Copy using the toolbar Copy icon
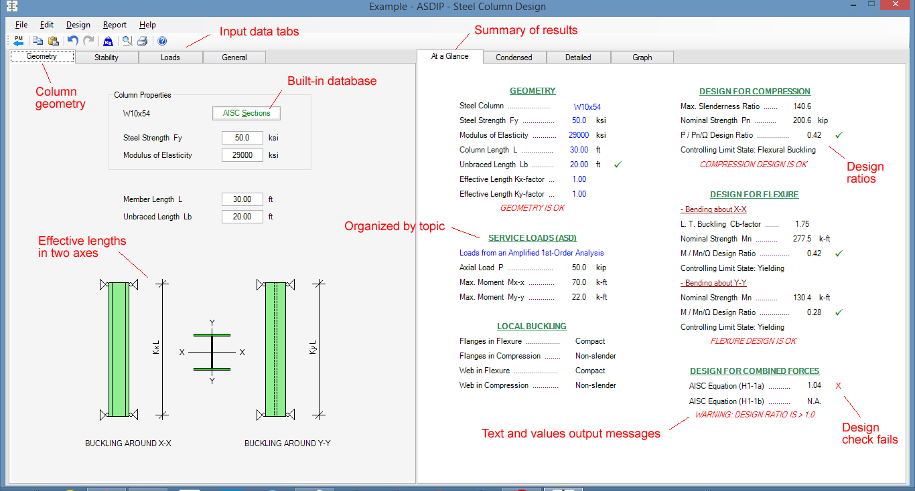 coord(38,41)
